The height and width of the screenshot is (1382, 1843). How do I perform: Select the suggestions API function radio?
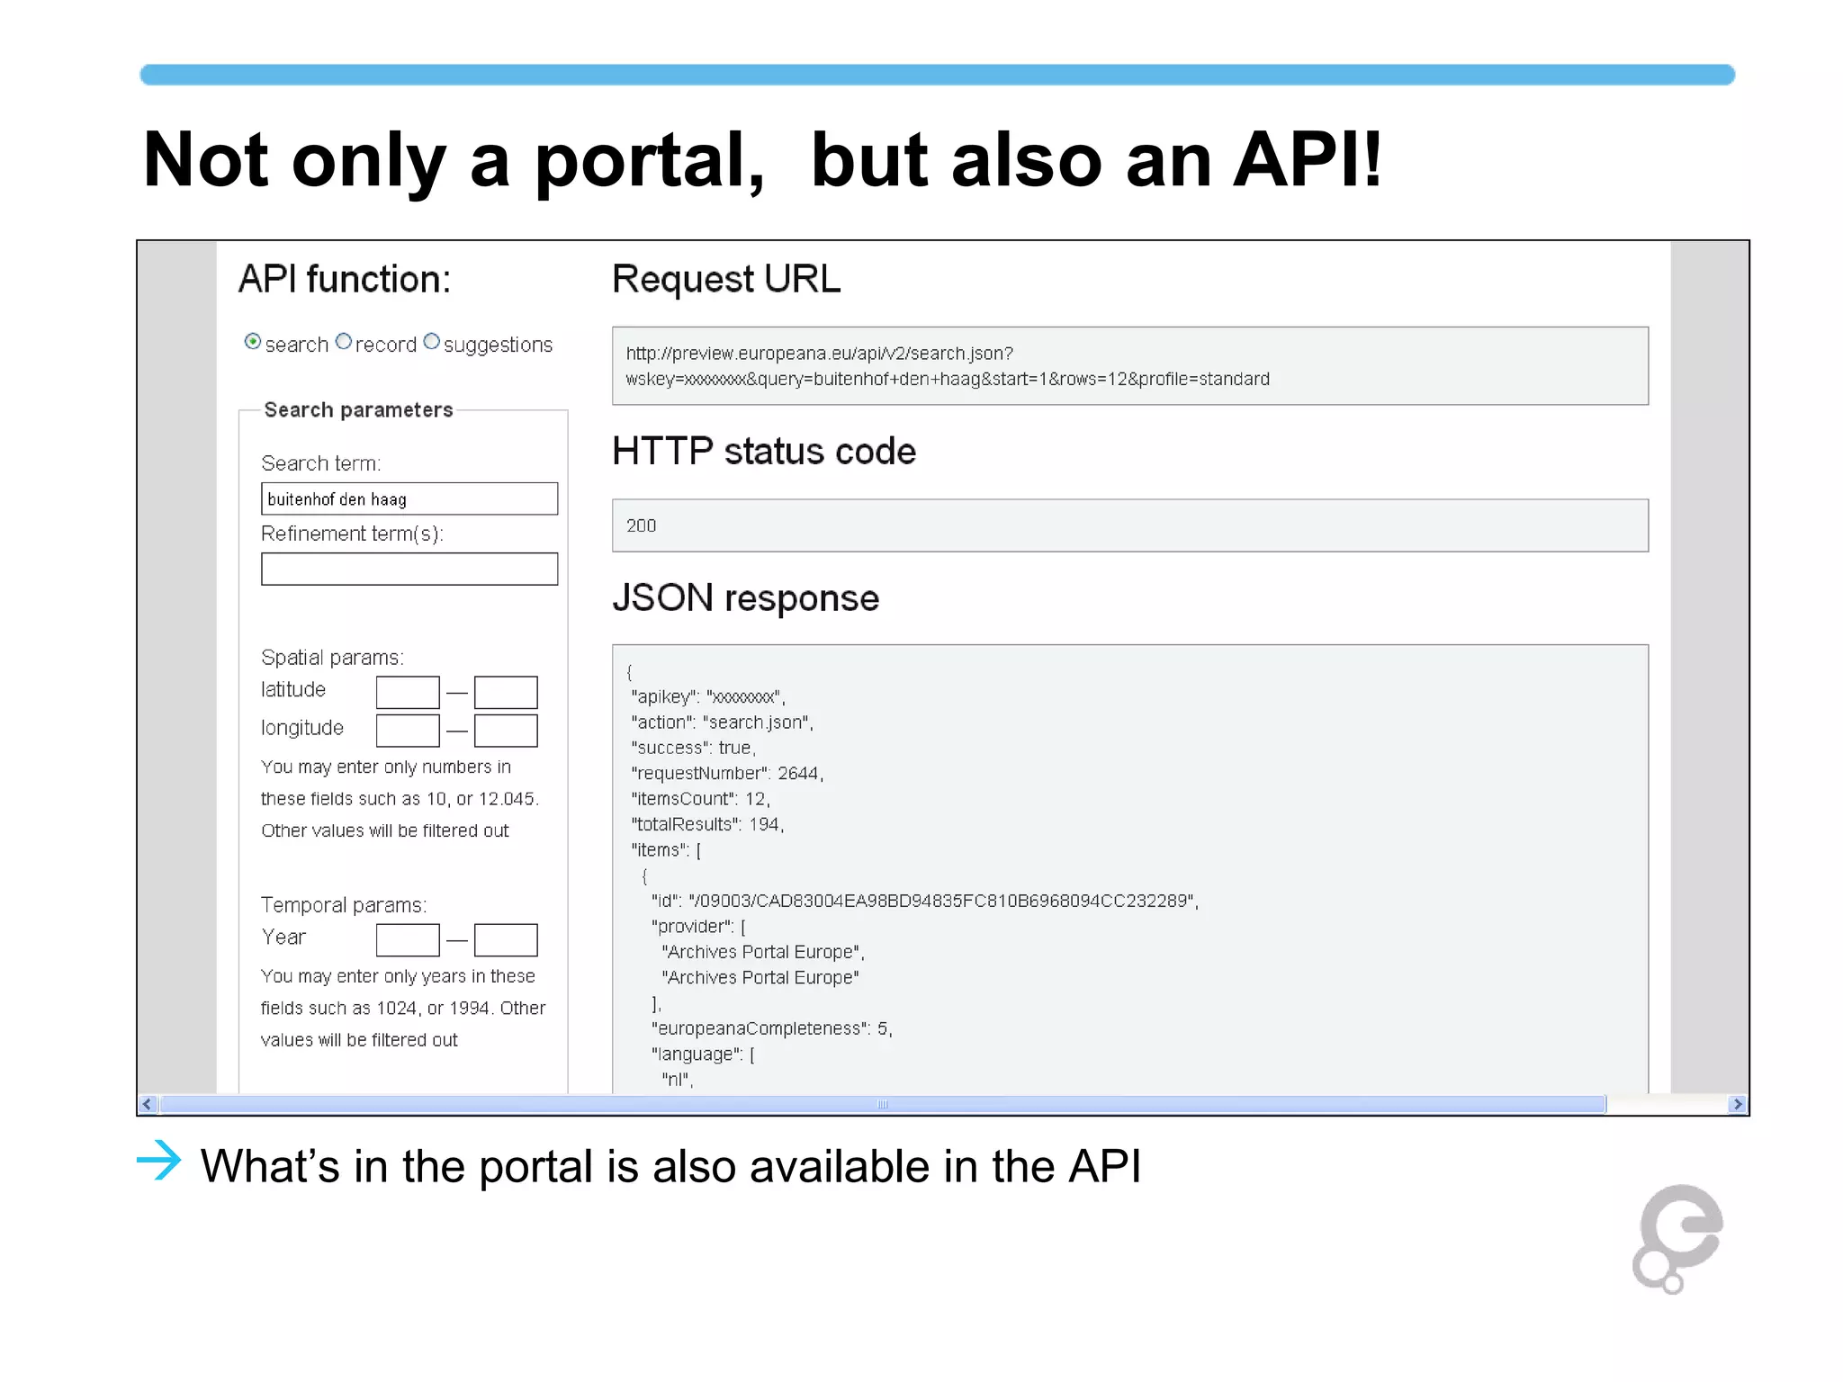[432, 342]
